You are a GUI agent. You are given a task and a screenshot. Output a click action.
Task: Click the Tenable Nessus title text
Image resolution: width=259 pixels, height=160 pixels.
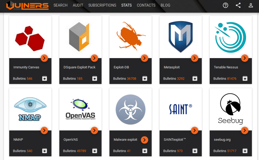pos(226,67)
